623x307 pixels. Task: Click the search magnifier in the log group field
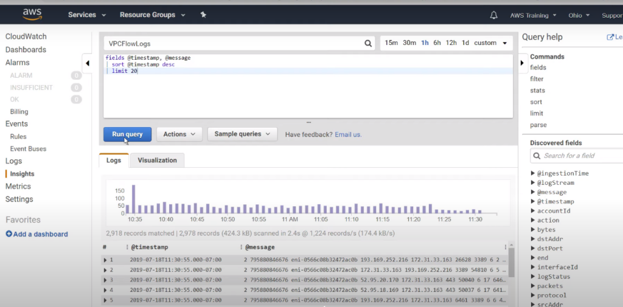point(368,43)
